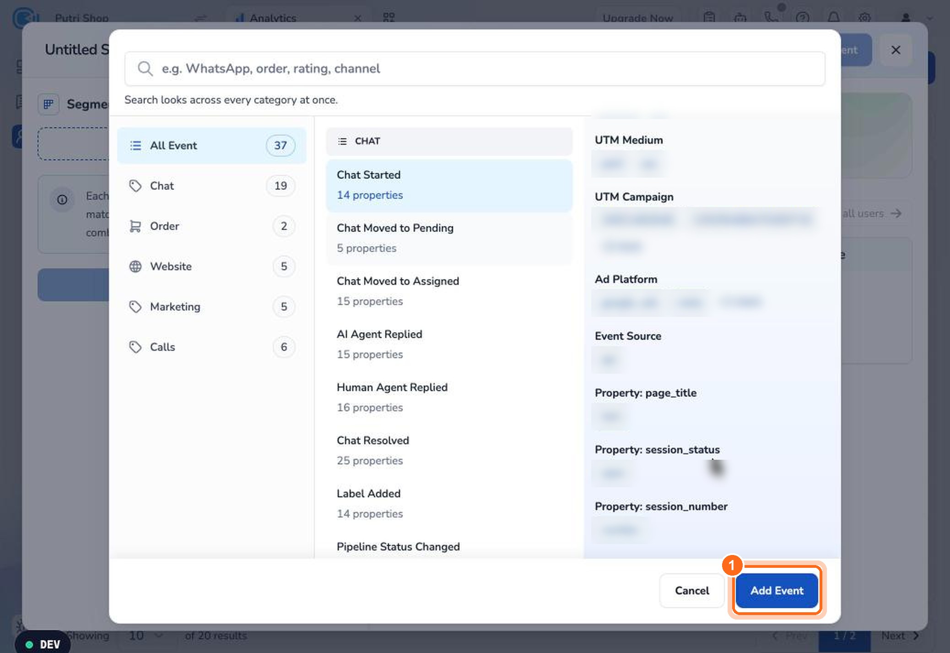Select the Chat Resolved event
The image size is (950, 653).
449,451
